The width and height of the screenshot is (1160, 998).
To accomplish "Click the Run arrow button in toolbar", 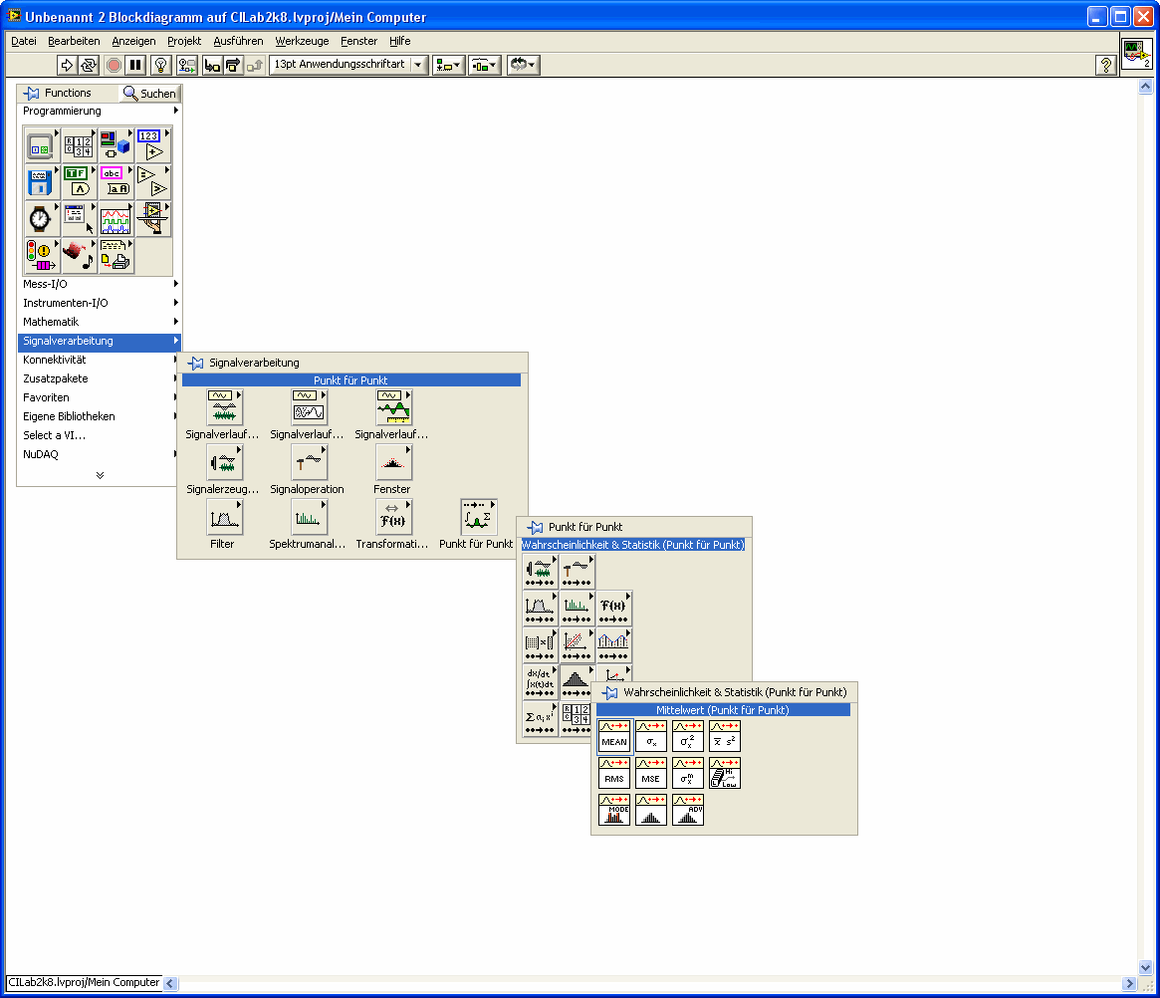I will click(x=67, y=65).
